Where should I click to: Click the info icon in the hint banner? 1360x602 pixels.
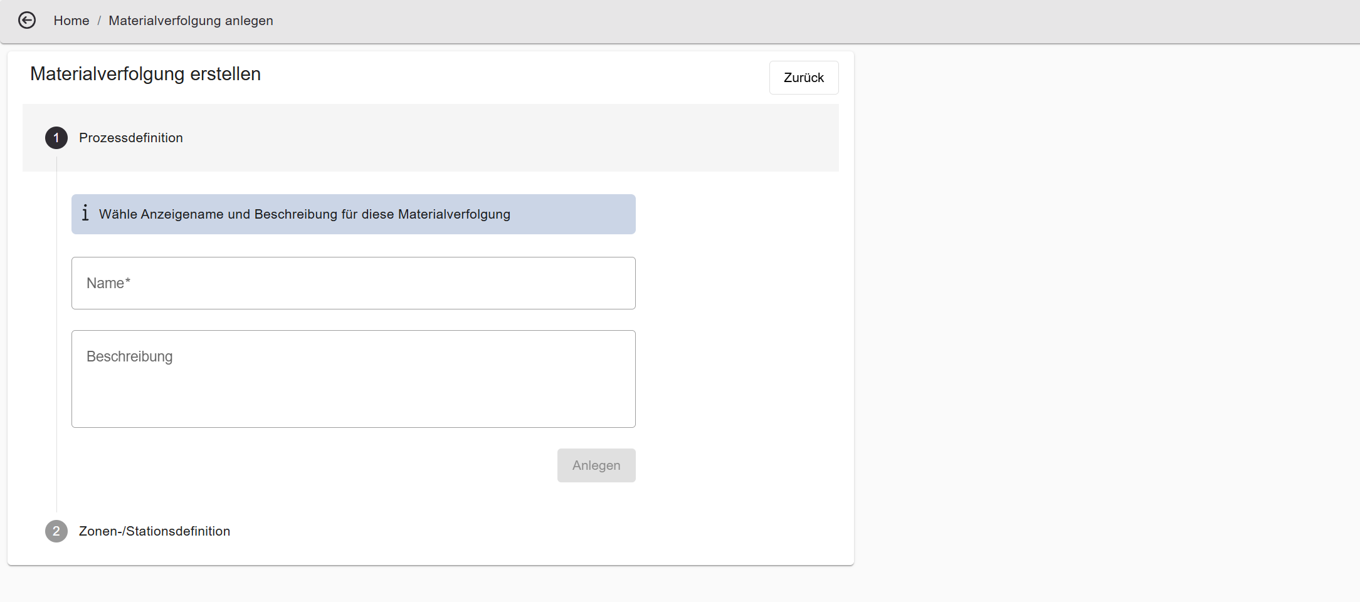85,214
